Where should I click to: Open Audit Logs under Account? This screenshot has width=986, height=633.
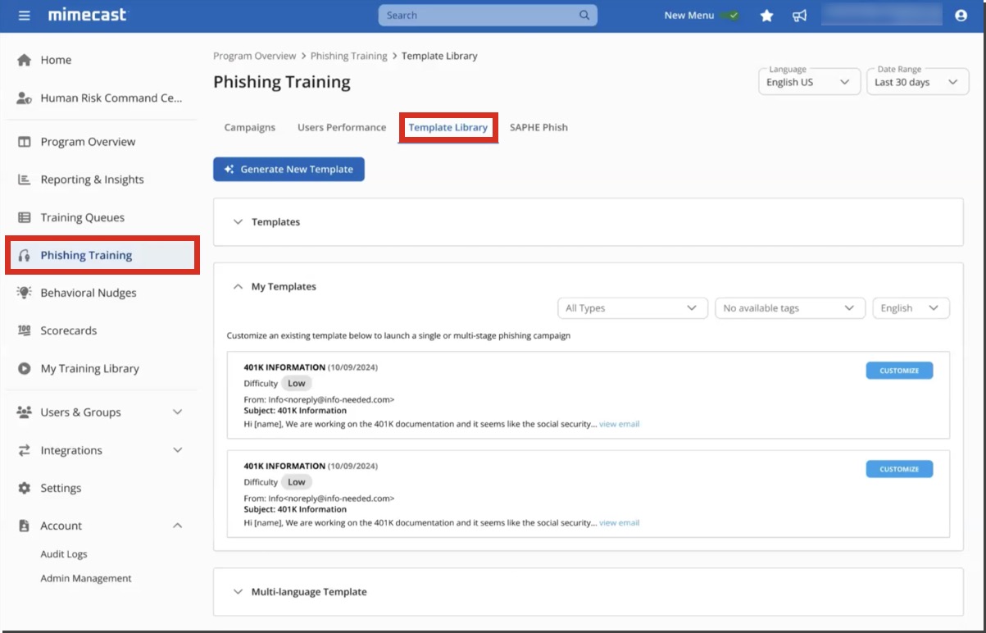point(64,554)
